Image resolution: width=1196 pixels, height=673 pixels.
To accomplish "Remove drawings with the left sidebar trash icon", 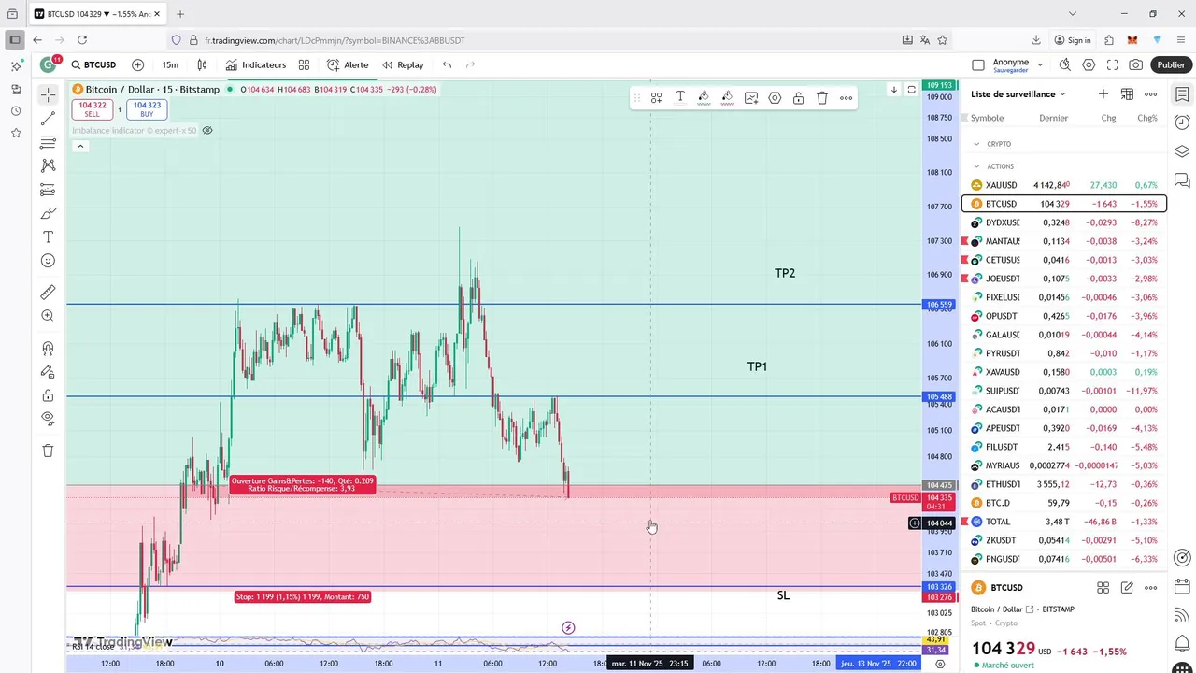I will coord(48,451).
